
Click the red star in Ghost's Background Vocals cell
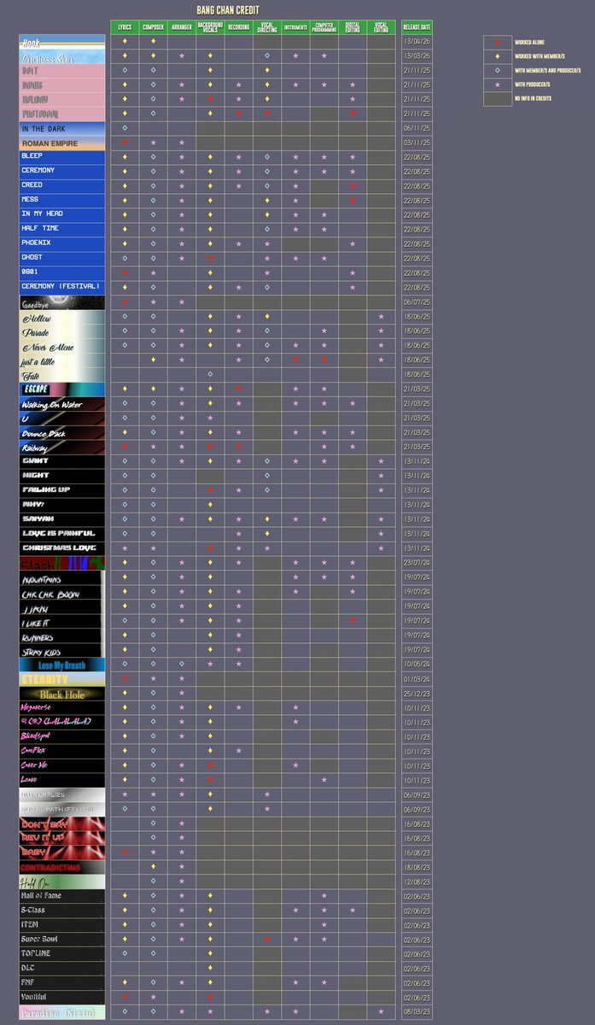click(x=210, y=258)
